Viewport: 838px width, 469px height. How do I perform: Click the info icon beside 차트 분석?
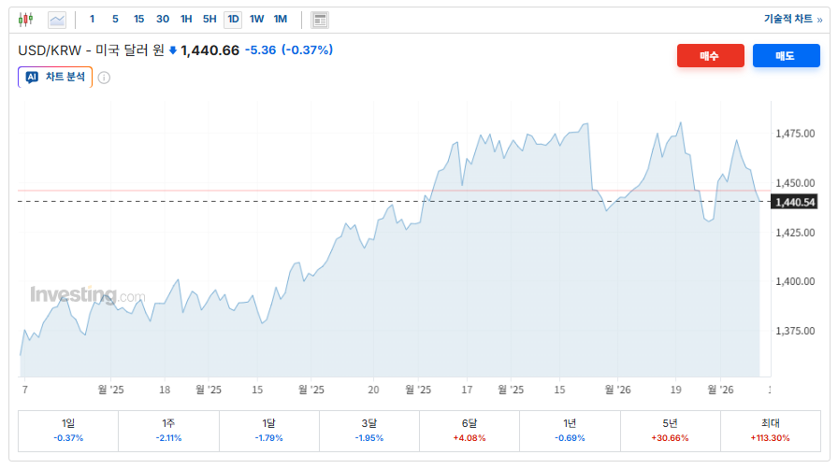104,78
